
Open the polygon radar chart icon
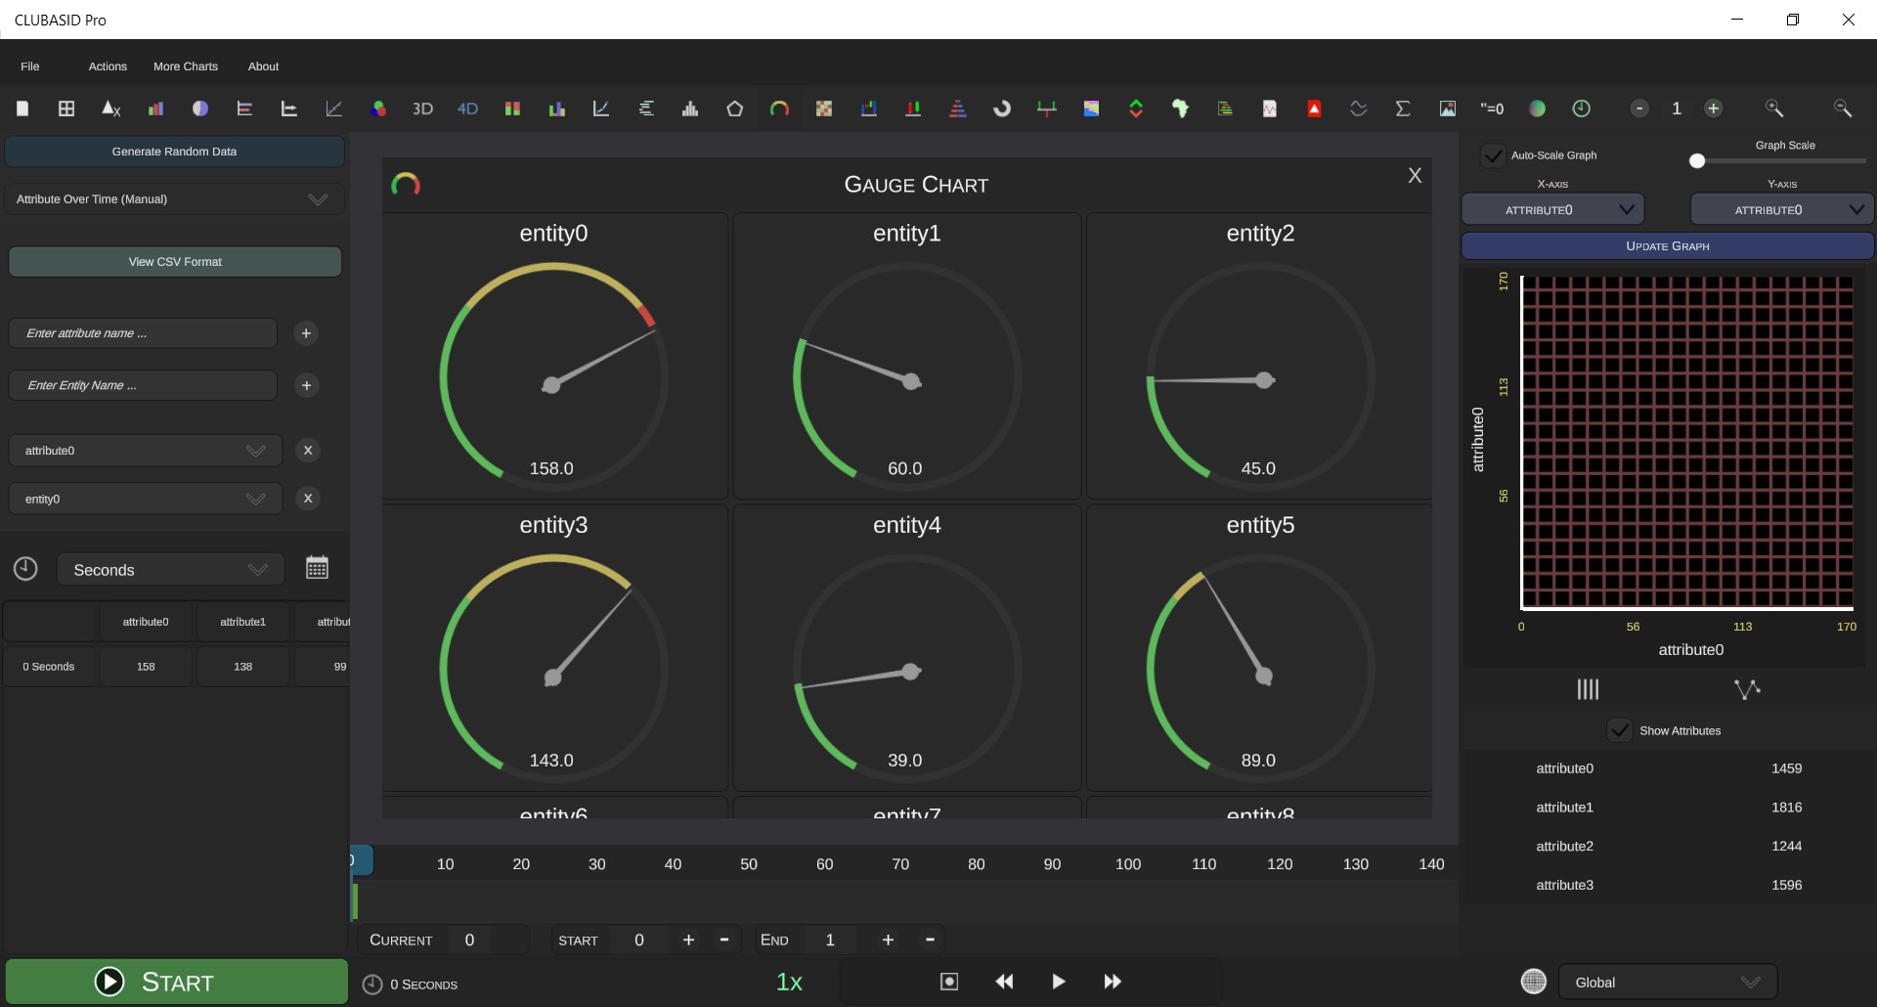point(734,109)
